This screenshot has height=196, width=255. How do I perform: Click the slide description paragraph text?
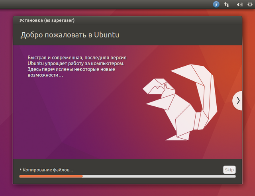click(77, 66)
